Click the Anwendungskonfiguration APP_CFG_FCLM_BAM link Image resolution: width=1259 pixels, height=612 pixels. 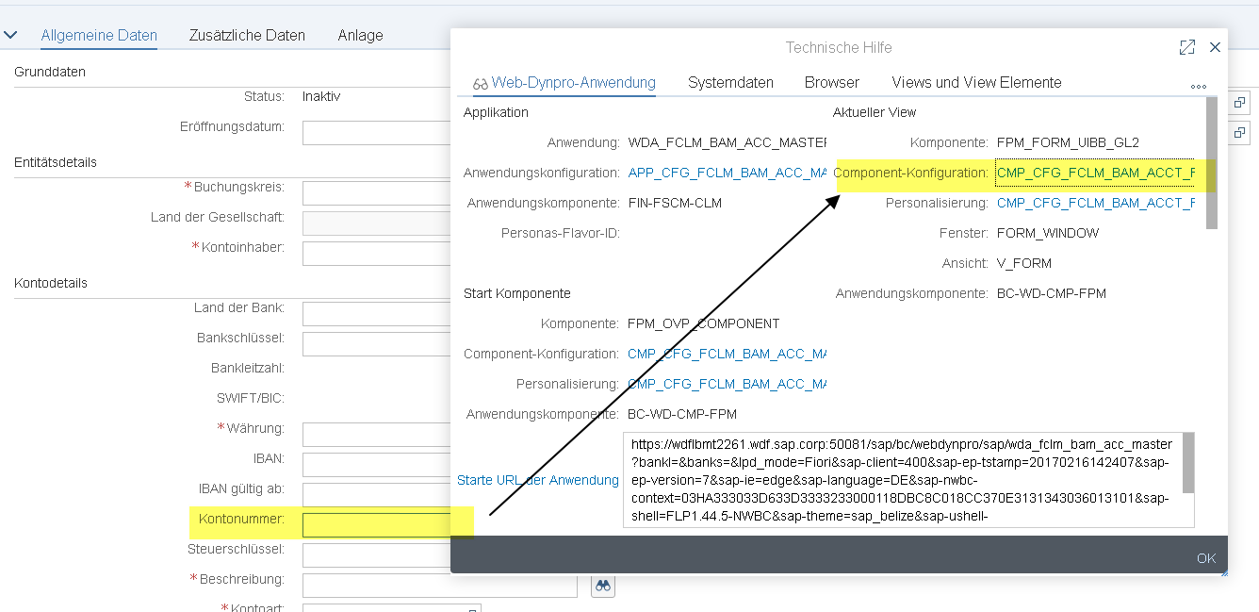726,173
